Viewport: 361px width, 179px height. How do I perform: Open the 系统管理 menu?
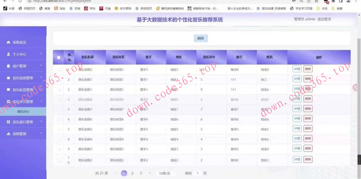tap(23, 134)
